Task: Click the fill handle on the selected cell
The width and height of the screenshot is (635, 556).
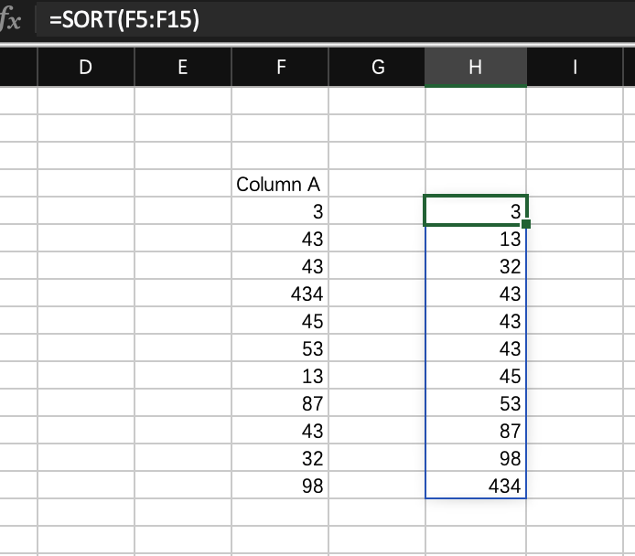Action: pos(526,223)
